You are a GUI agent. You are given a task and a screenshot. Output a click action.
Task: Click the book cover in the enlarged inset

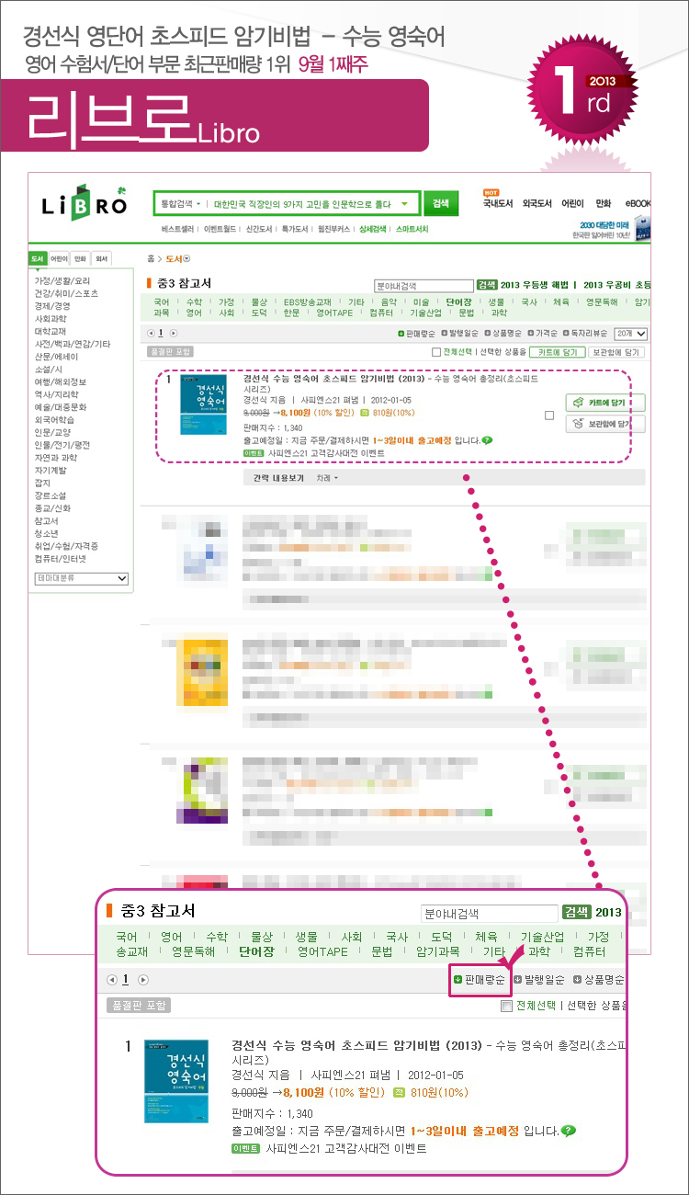pos(176,1081)
